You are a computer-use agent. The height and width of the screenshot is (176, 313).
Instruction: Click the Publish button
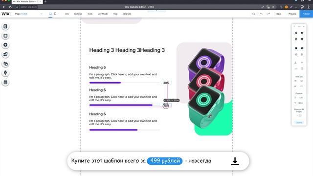(x=306, y=14)
